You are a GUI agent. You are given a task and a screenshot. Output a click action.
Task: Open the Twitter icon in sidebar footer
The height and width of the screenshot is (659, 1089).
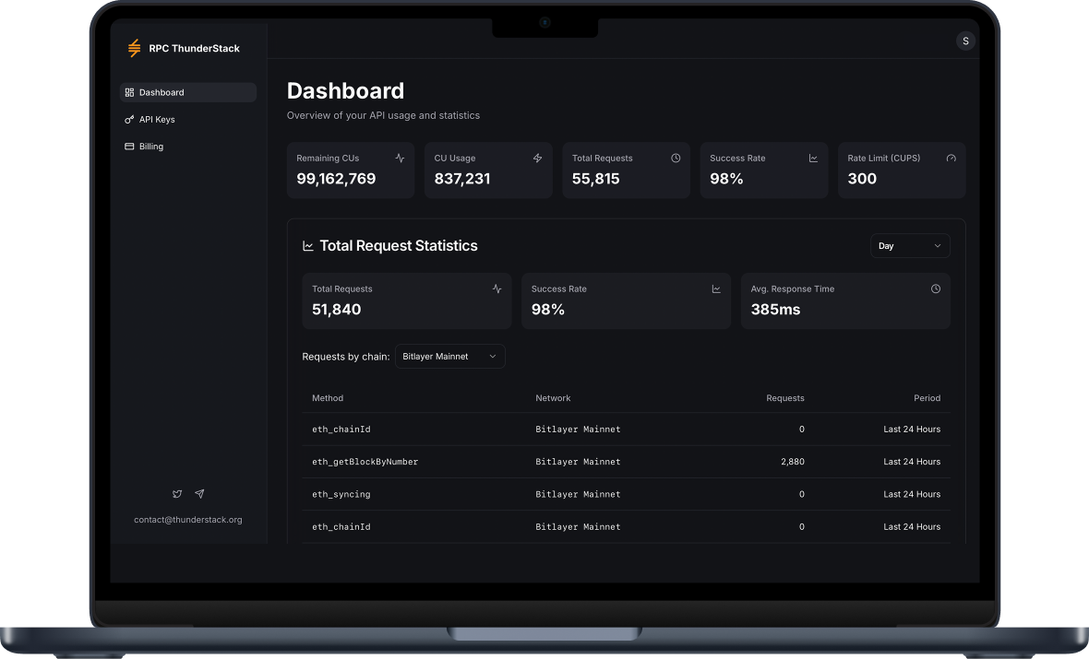177,494
